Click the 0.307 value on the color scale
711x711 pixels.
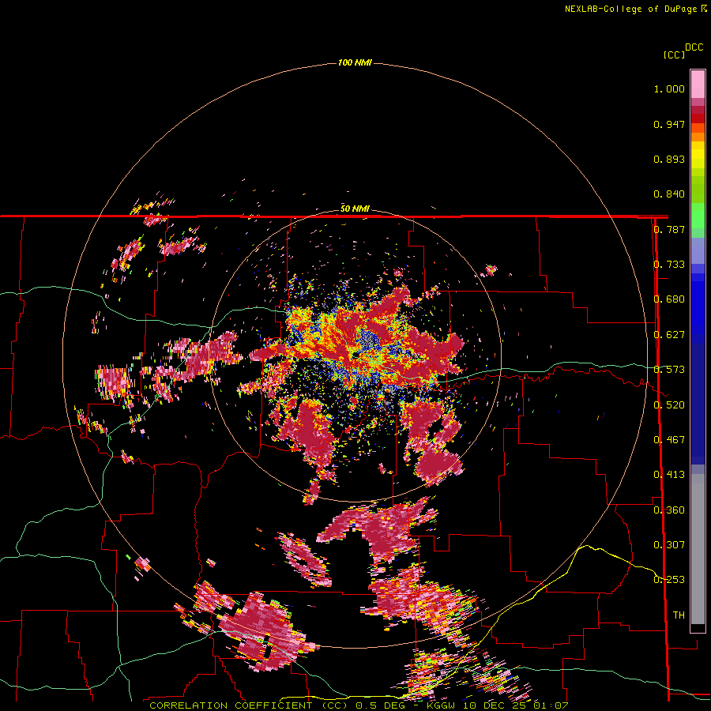coord(669,545)
